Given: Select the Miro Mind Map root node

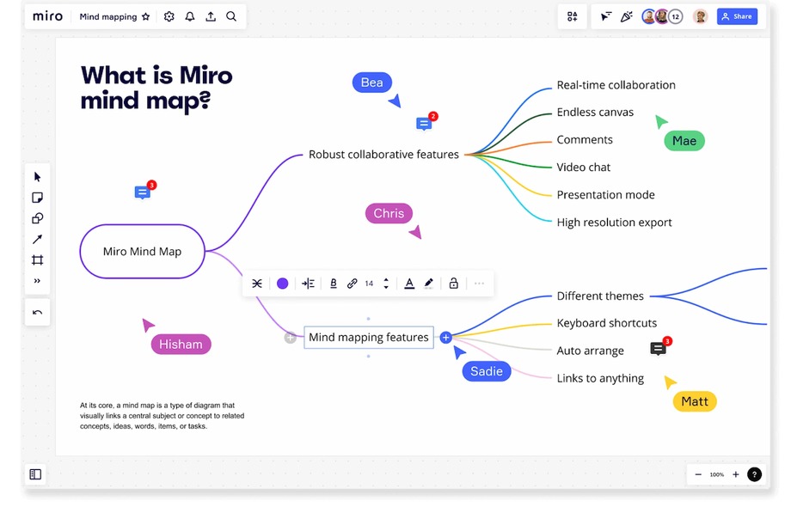Looking at the screenshot, I should pos(142,251).
